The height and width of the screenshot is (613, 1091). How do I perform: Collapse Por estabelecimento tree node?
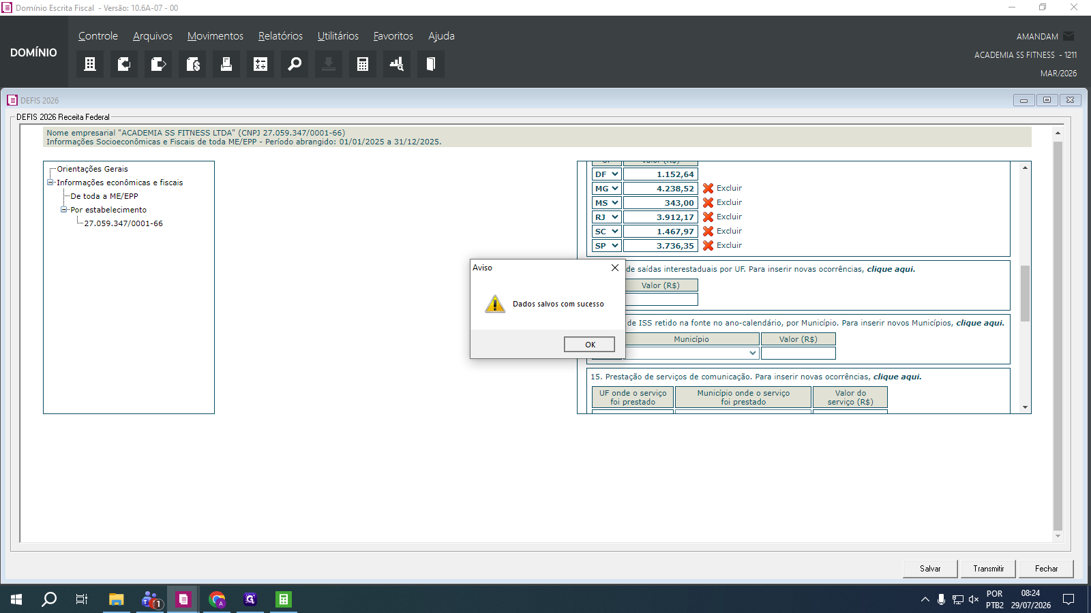point(63,210)
